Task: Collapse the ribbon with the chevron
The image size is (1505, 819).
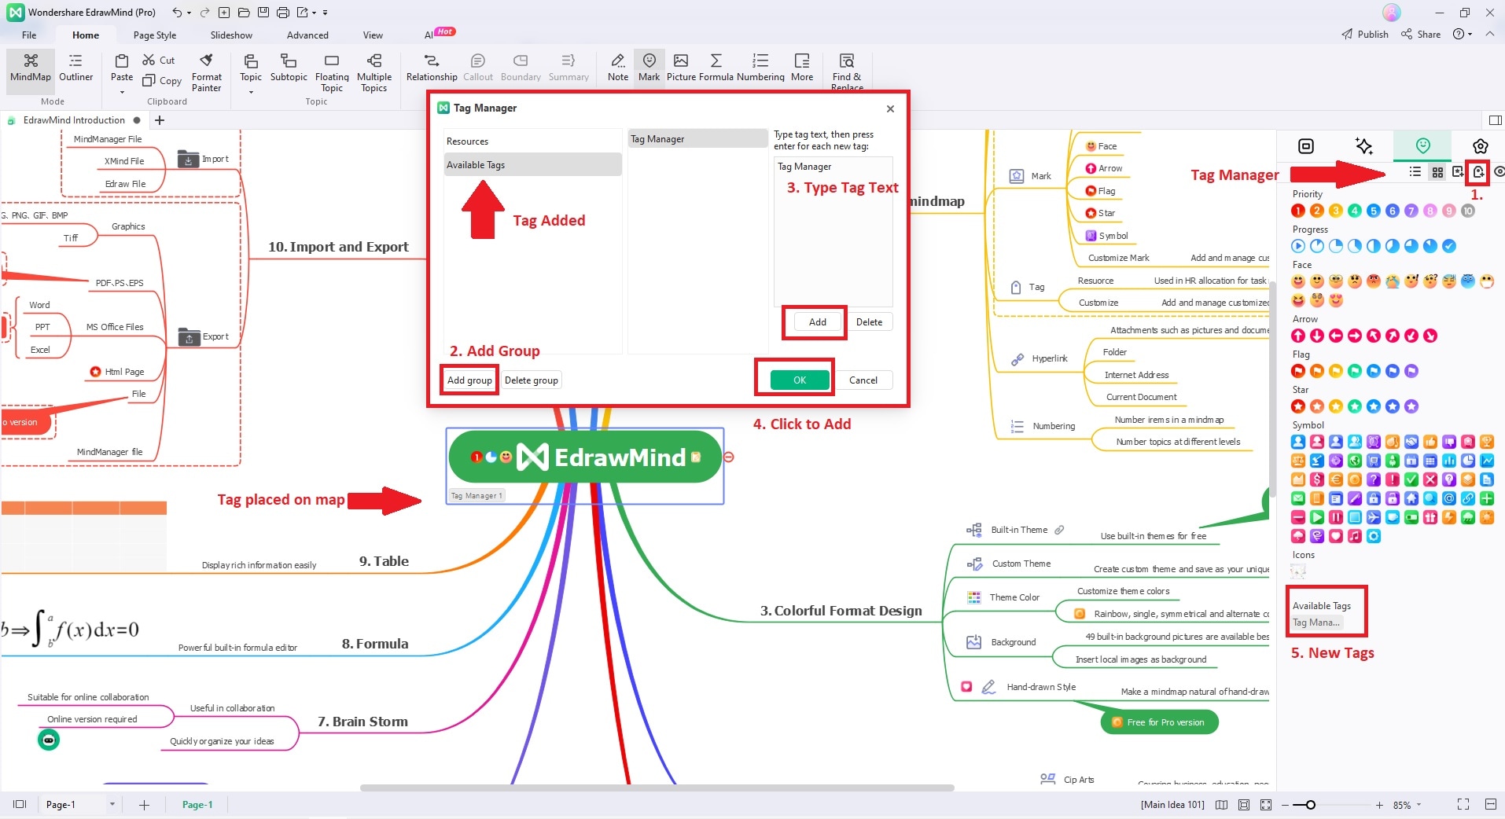Action: (1490, 35)
